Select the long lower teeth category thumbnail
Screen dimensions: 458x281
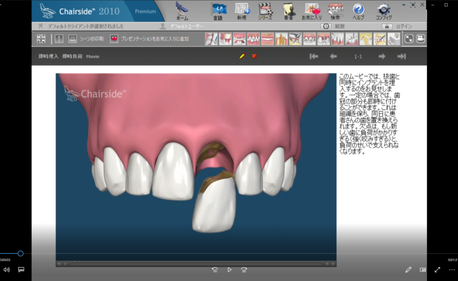(338, 39)
